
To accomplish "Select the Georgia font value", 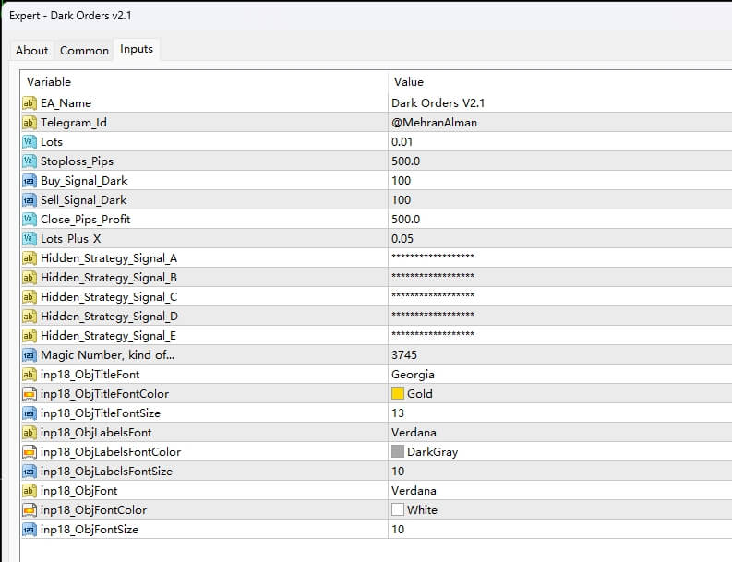I will click(x=413, y=375).
